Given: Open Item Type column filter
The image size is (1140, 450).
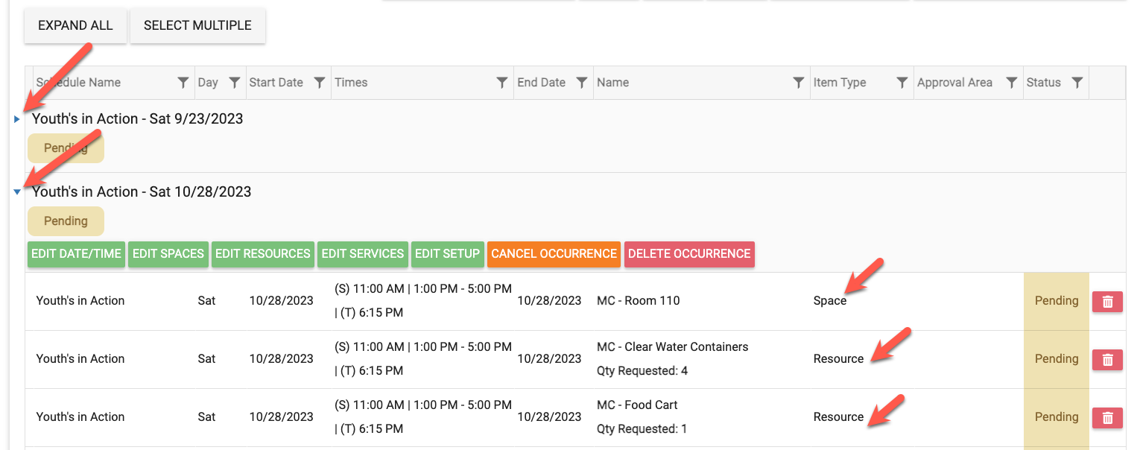Looking at the screenshot, I should [x=902, y=83].
